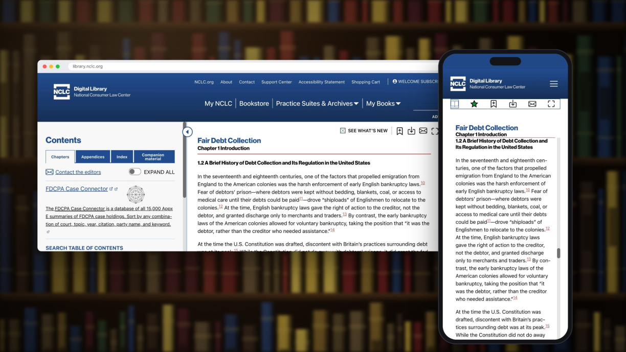Viewport: 626px width, 352px height.
Task: Click download icon on phone toolbar
Action: [x=513, y=104]
